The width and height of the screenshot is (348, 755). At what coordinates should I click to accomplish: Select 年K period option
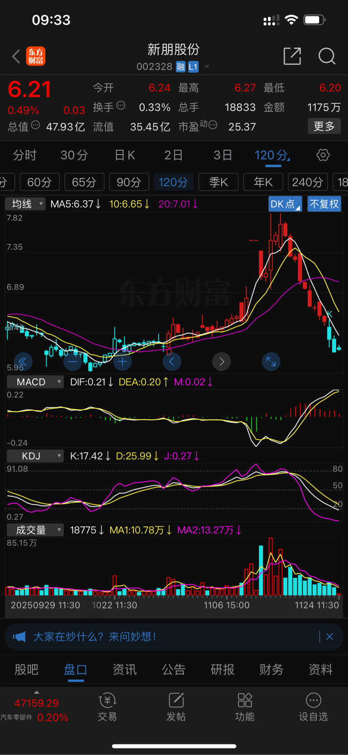(263, 182)
